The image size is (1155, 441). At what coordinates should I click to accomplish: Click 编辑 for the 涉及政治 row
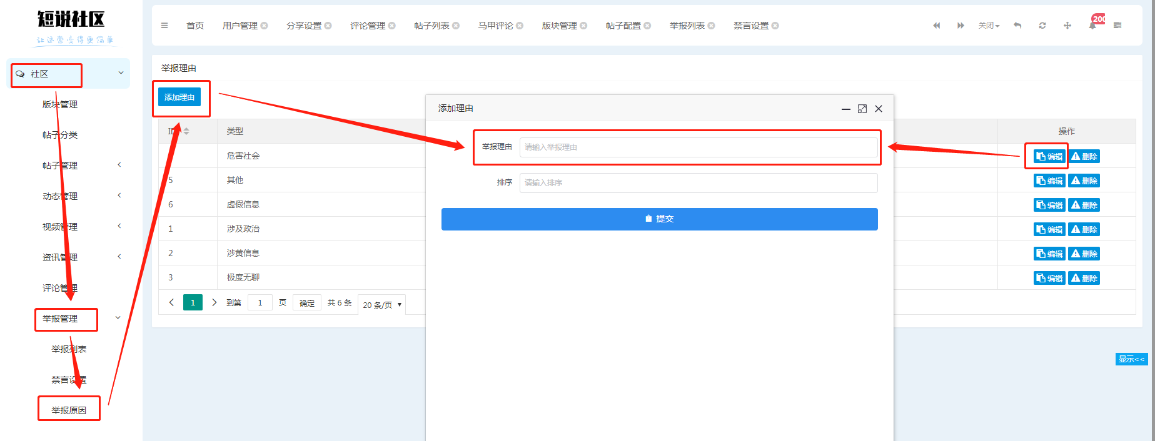coord(1049,229)
